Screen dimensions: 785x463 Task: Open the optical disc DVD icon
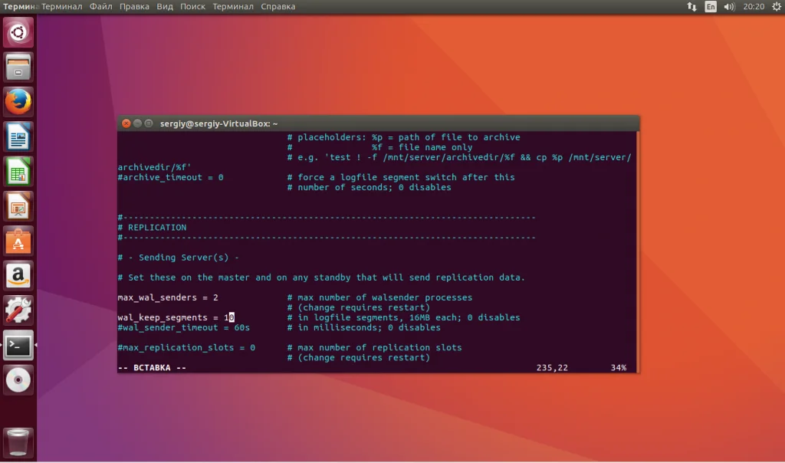click(18, 380)
